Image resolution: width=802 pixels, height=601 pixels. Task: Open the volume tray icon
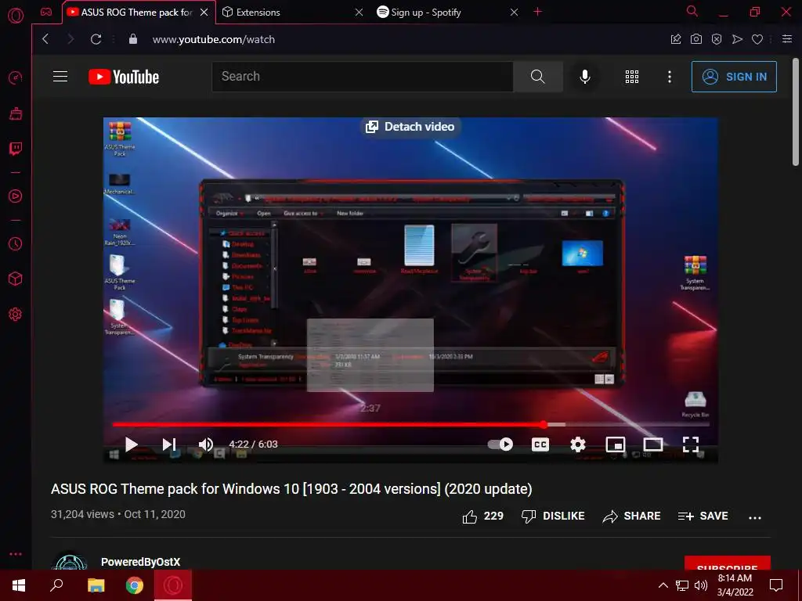click(701, 585)
